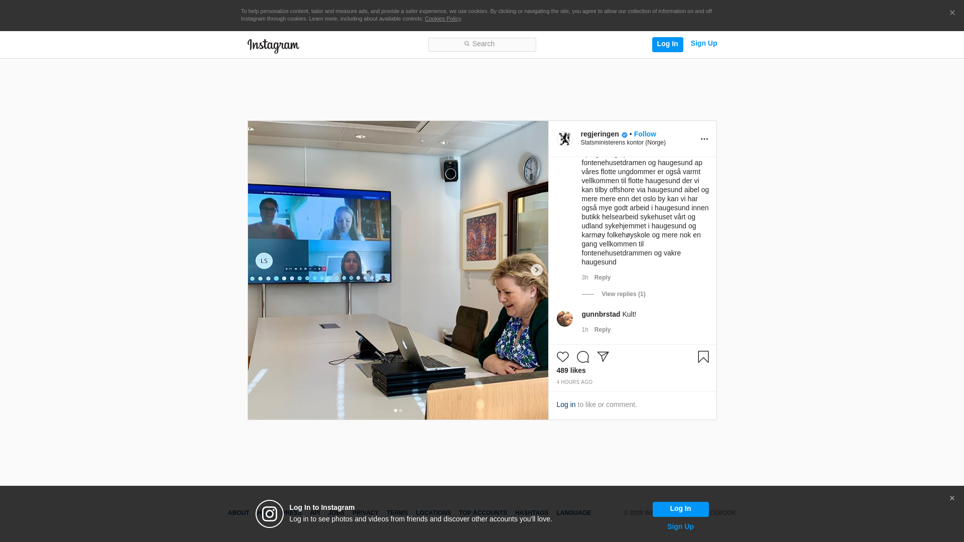The height and width of the screenshot is (542, 964).
Task: Click the comment bubble icon
Action: [x=583, y=357]
